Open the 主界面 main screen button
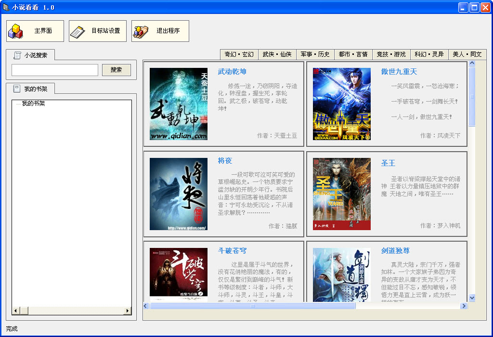The height and width of the screenshot is (337, 493). pyautogui.click(x=35, y=31)
